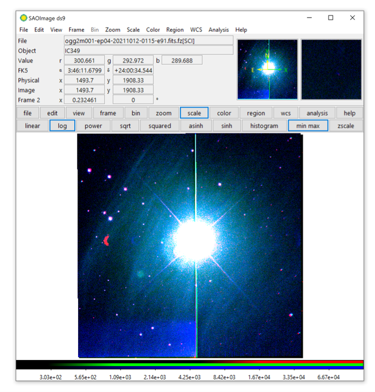Apply zscale limits
This screenshot has height=392, width=375.
coord(346,126)
